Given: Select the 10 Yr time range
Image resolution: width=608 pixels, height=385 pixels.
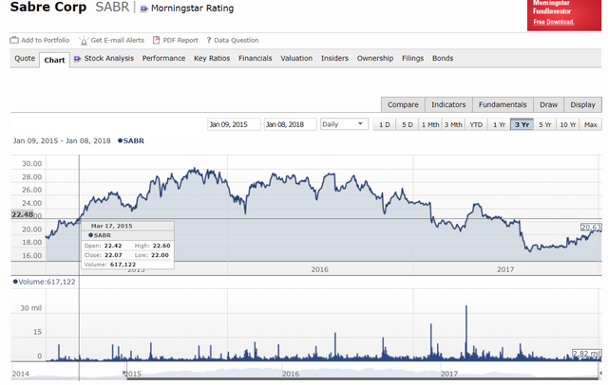Looking at the screenshot, I should (568, 124).
